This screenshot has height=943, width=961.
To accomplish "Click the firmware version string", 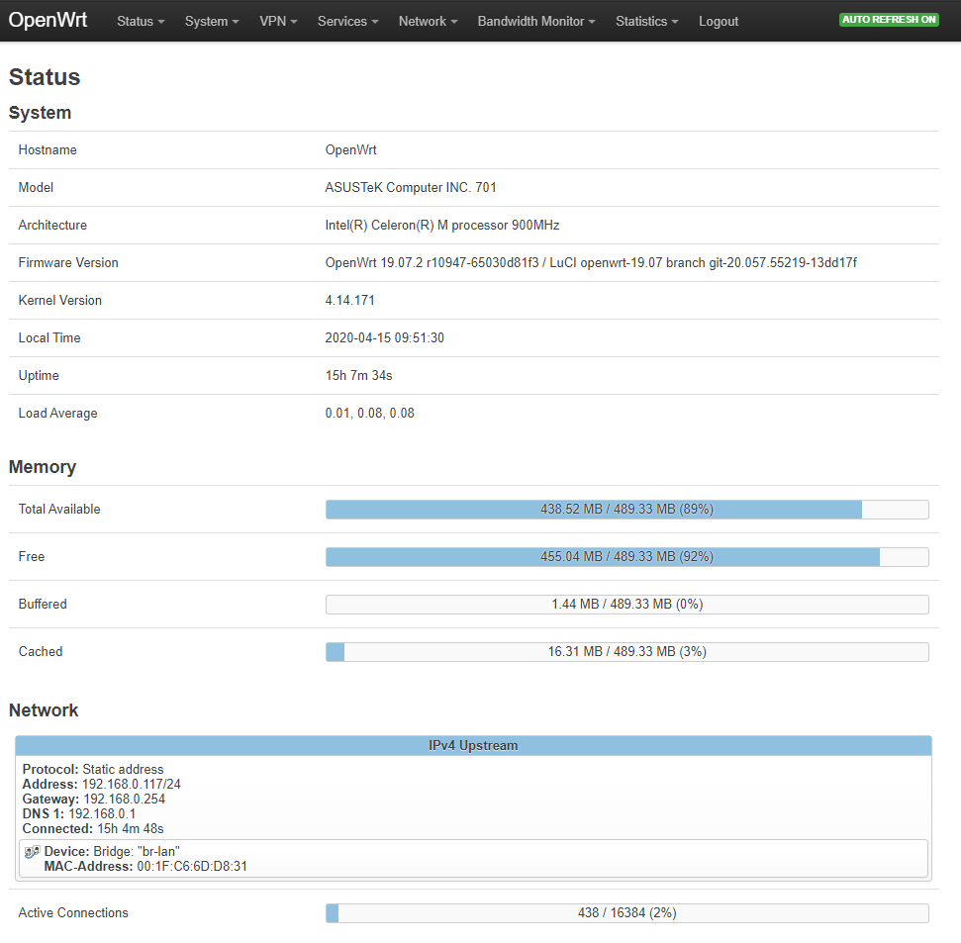I will pyautogui.click(x=591, y=263).
